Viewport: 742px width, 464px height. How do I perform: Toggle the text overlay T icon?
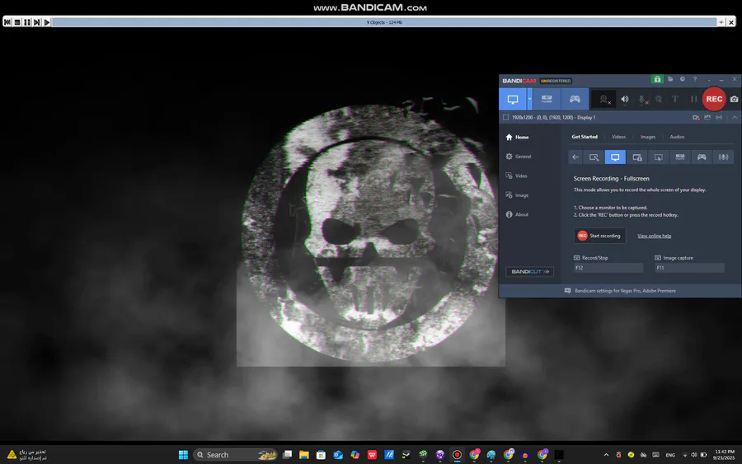click(675, 100)
